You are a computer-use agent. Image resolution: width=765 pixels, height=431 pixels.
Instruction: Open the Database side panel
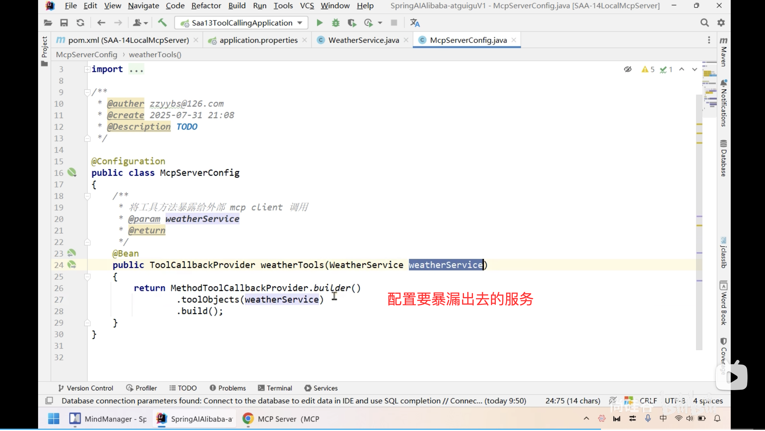coord(723,158)
